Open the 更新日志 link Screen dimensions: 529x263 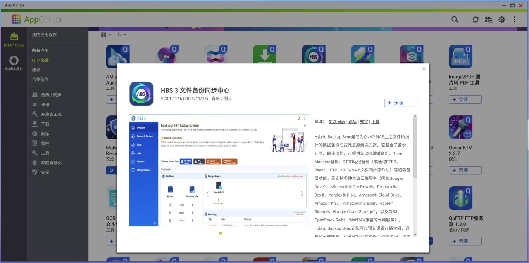click(x=337, y=122)
